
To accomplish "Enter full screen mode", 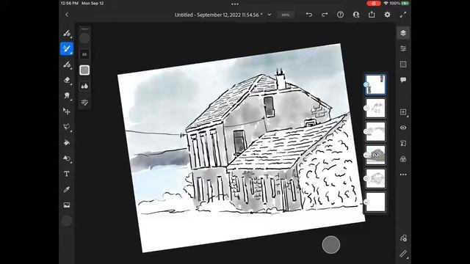I will click(403, 15).
